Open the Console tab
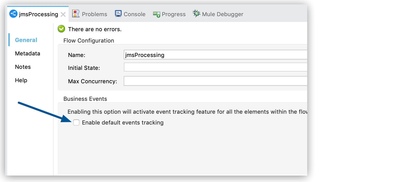 tap(134, 14)
